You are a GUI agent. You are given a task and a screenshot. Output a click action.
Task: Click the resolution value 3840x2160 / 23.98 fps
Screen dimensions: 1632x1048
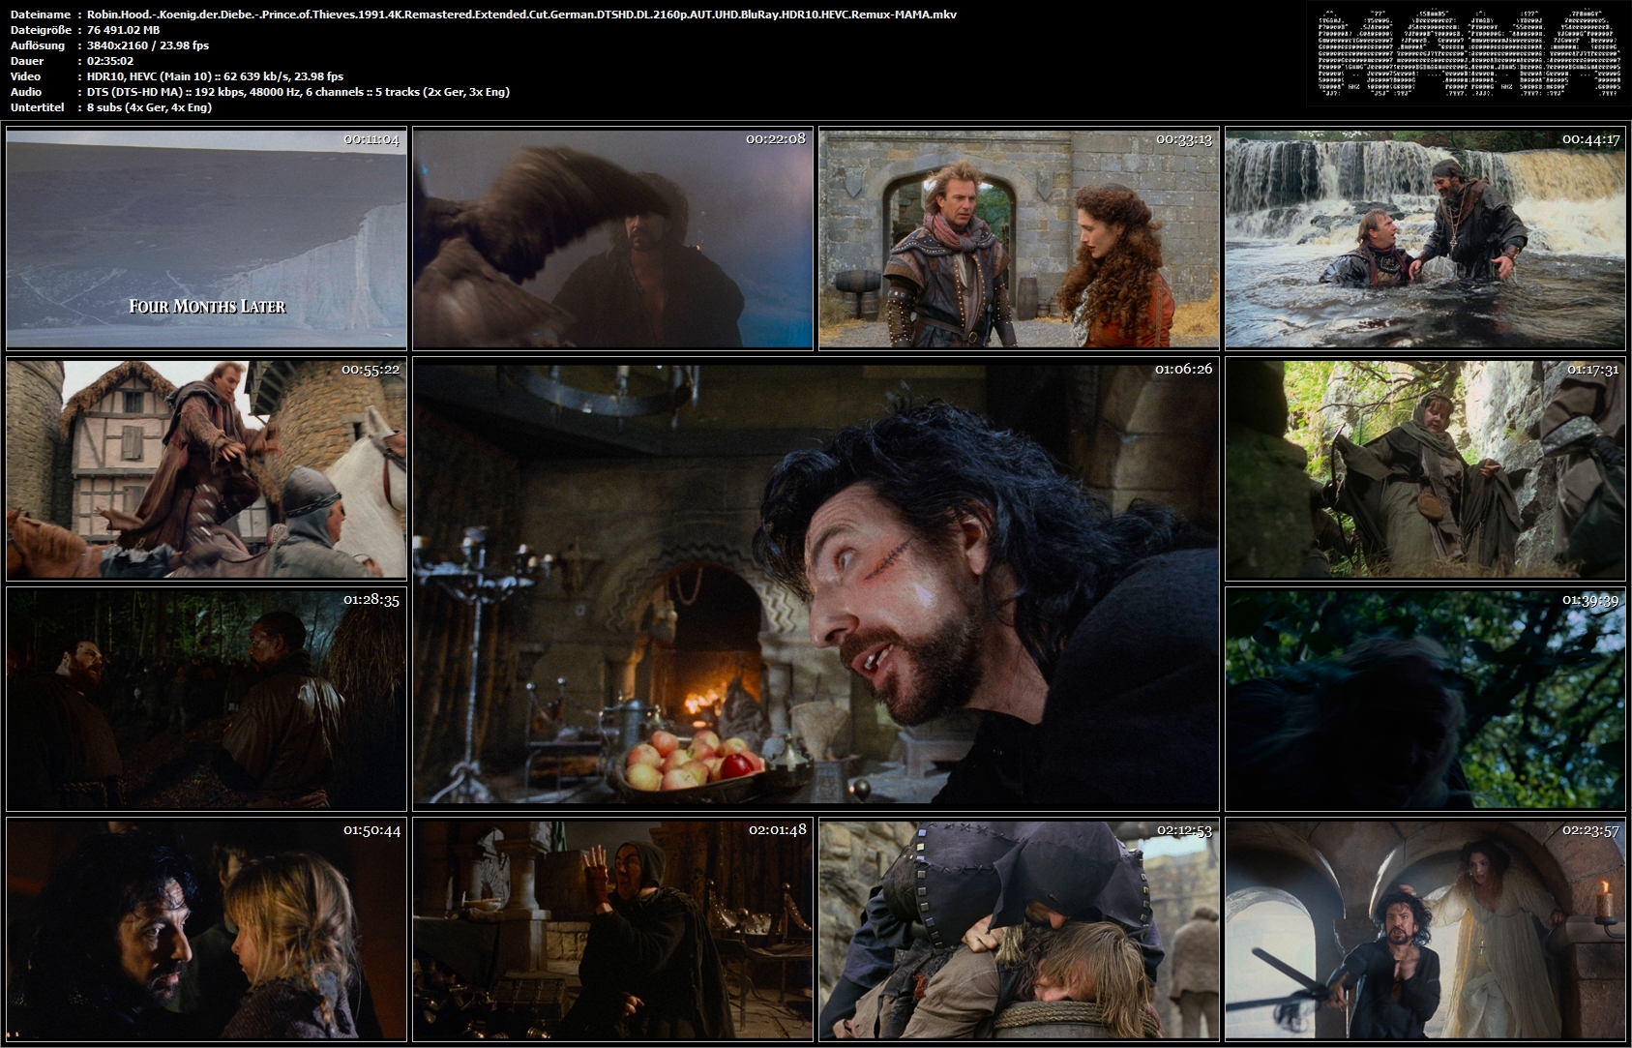pos(148,45)
